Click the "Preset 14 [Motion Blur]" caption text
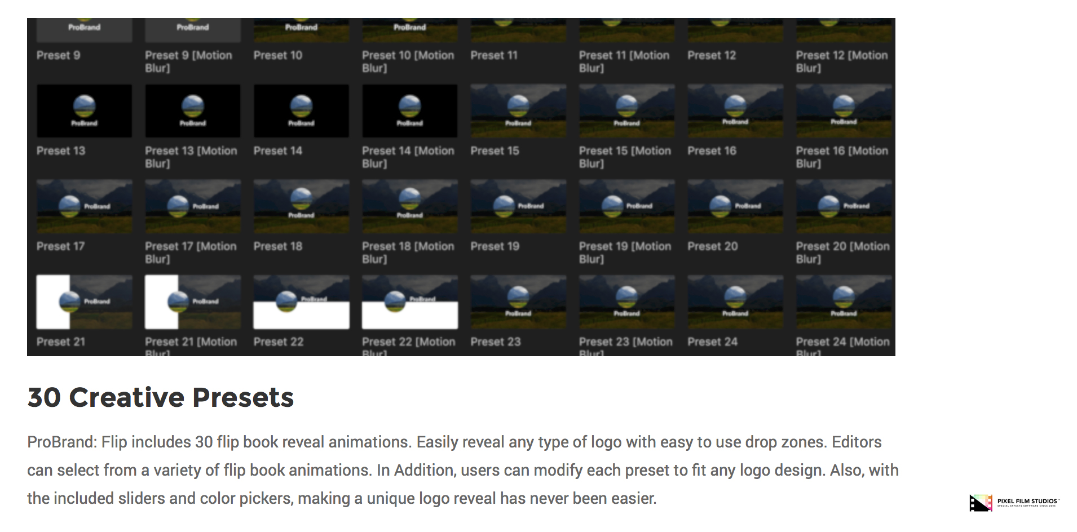 coord(408,157)
